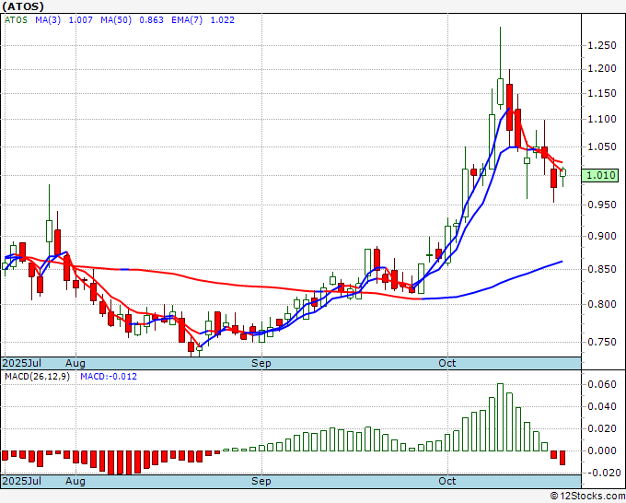
Task: Click the Oct label under the MACD panel
Action: (448, 481)
